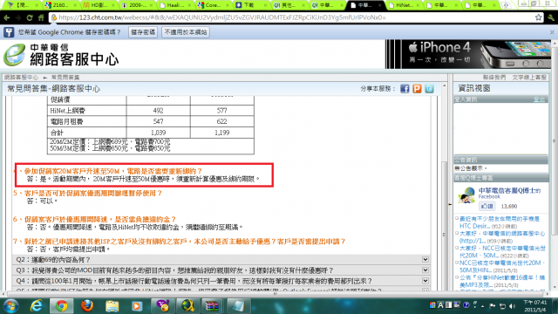
Task: Expand the Q2 運動69的內容為何 question
Action: pyautogui.click(x=221, y=260)
